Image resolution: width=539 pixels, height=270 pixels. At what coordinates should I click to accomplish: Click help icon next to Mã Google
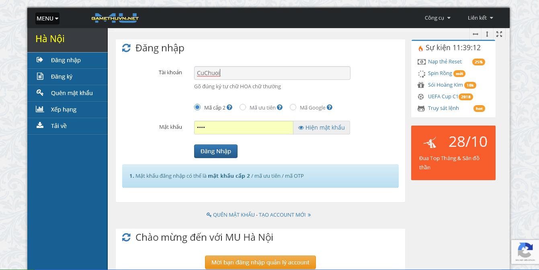tap(330, 108)
